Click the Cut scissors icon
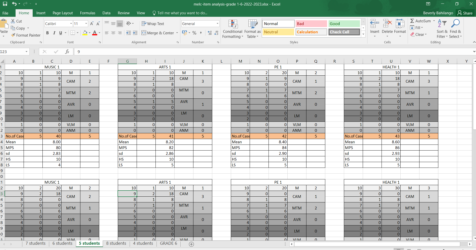The image size is (476, 250). [x=13, y=21]
